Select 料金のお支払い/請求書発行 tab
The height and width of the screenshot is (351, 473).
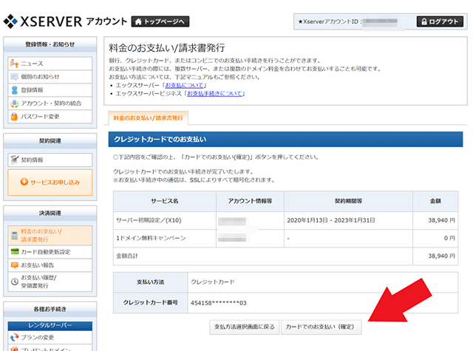click(148, 118)
